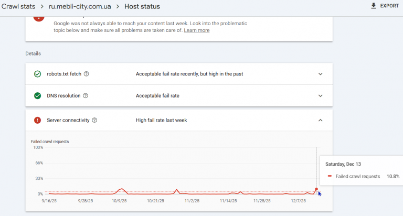The height and width of the screenshot is (216, 403).
Task: Click the green robots.txt status checkmark icon
Action: click(37, 74)
